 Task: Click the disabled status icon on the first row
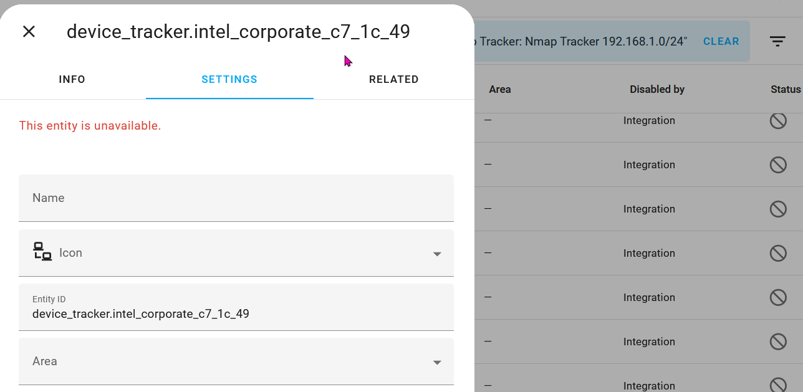[x=778, y=121]
